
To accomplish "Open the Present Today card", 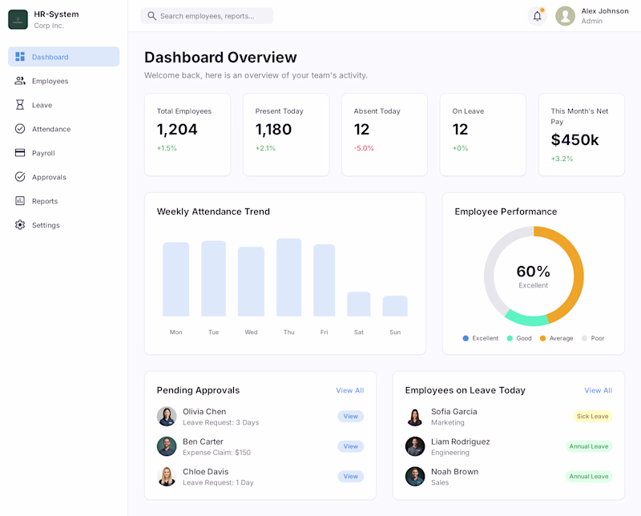I will [x=286, y=135].
